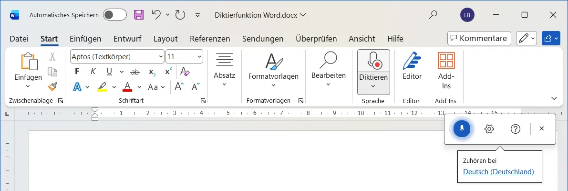Open dictation settings gear
Image resolution: width=568 pixels, height=191 pixels.
tap(489, 128)
